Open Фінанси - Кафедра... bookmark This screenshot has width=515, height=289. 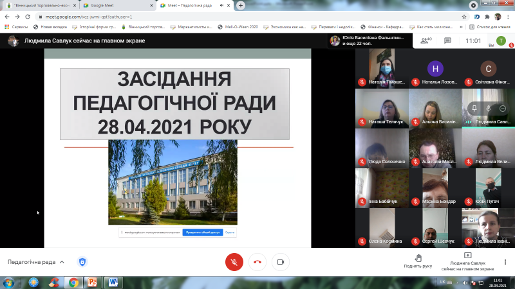pos(382,27)
